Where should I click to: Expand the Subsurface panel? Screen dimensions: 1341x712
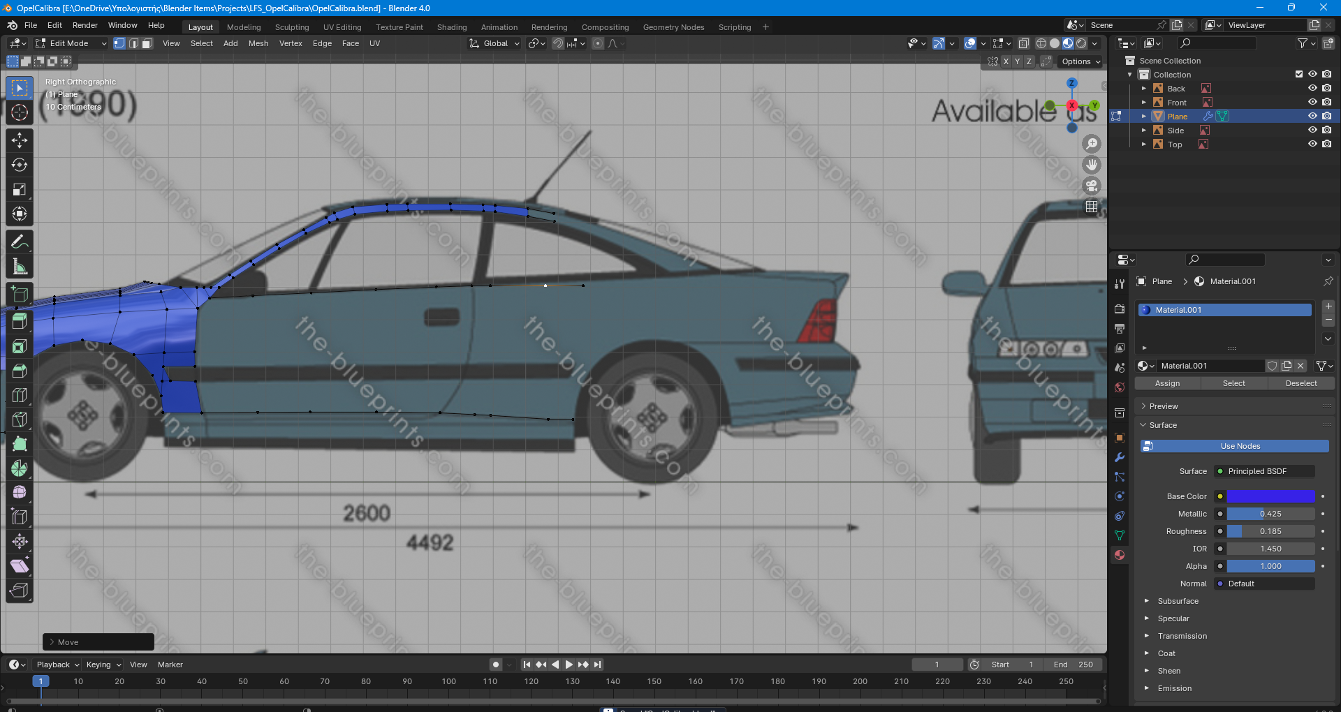pos(1178,601)
